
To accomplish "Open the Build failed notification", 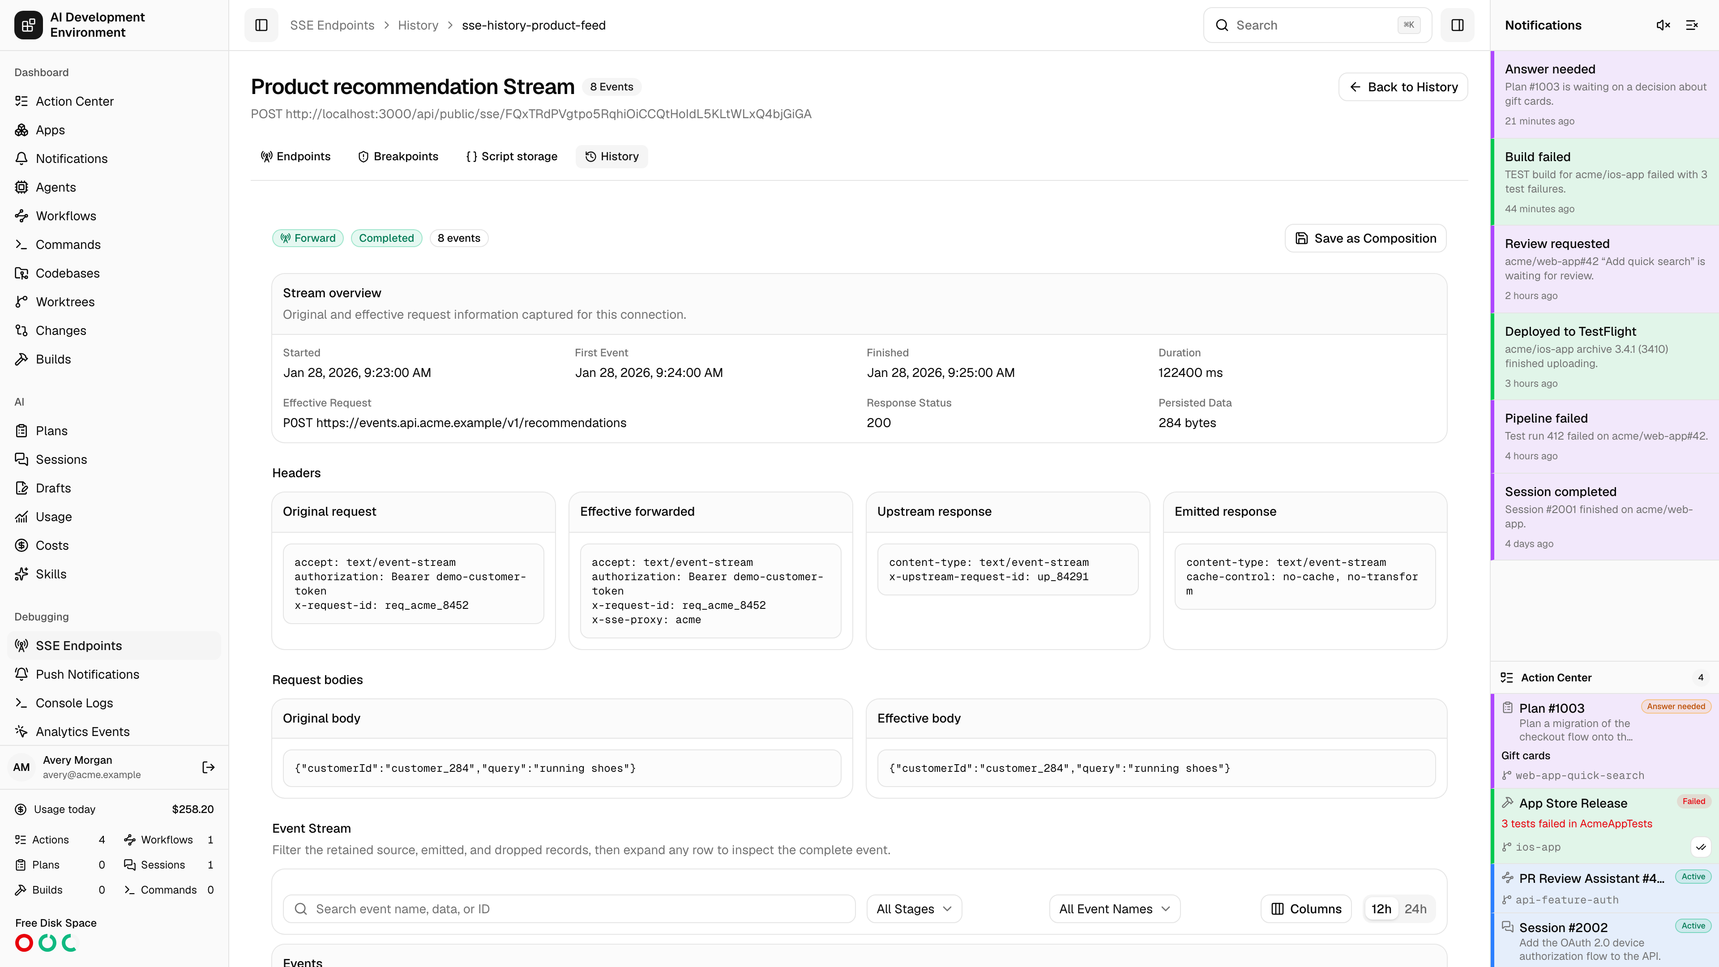I will pos(1605,182).
